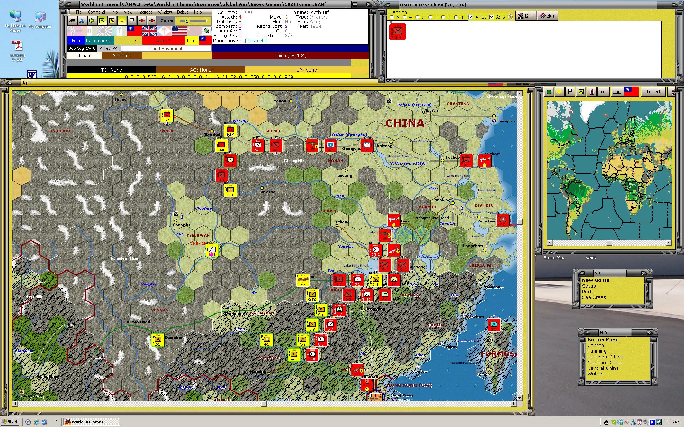The height and width of the screenshot is (427, 684).
Task: Click the ship silhouette icon in minimap toolbar
Action: [x=617, y=92]
